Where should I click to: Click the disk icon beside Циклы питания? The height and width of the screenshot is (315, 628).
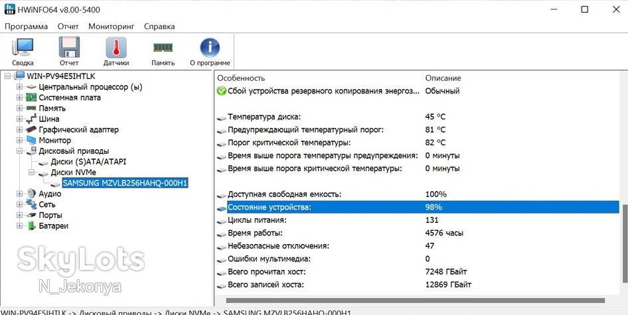point(222,221)
